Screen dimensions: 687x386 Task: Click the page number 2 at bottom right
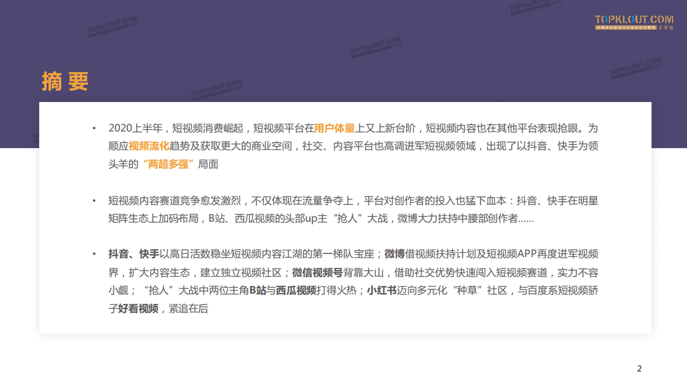coord(639,369)
